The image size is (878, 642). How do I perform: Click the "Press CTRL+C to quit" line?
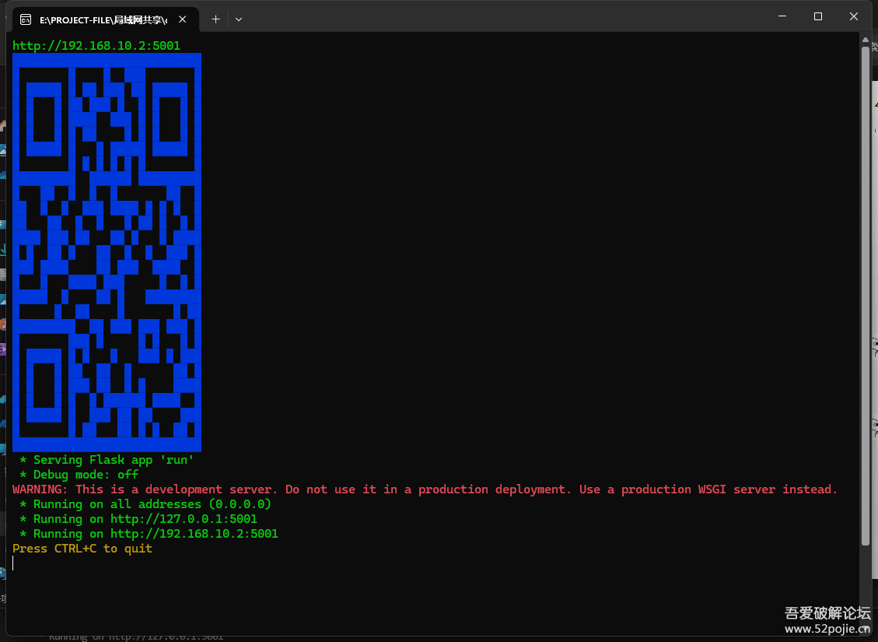(x=82, y=549)
